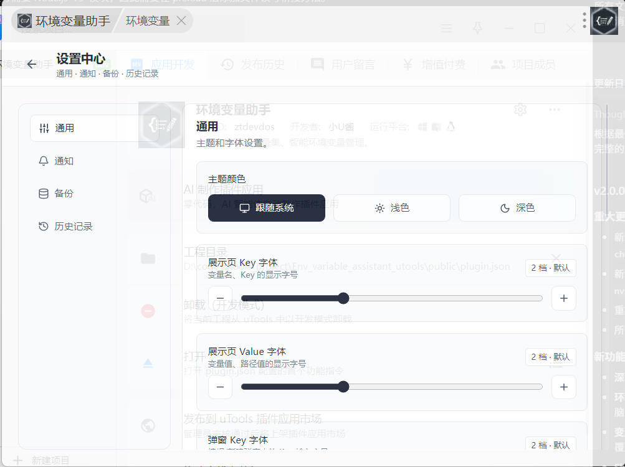Image resolution: width=625 pixels, height=467 pixels.
Task: Close the 环境变量 tab chip
Action: pos(181,21)
